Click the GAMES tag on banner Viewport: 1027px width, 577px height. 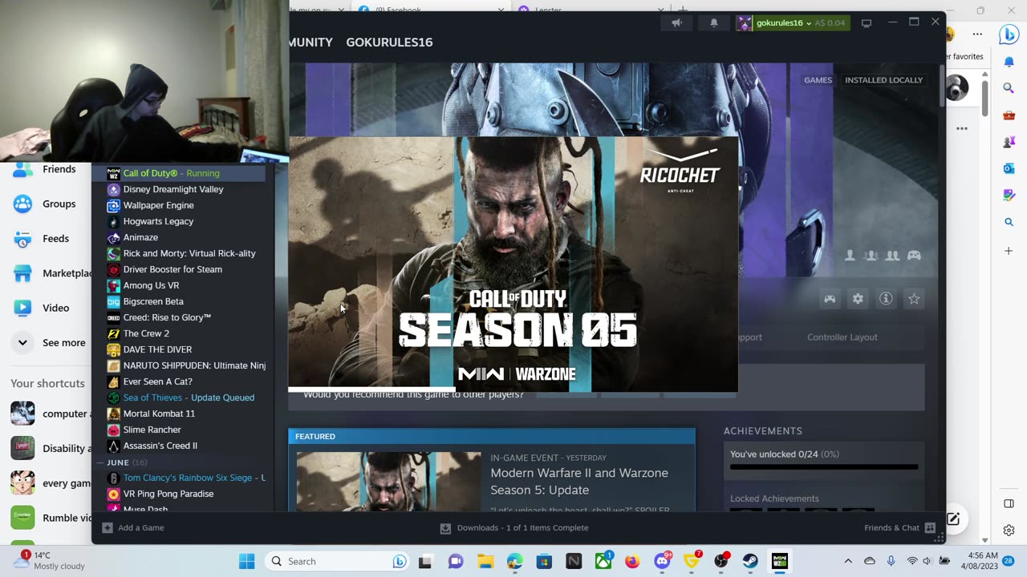818,80
